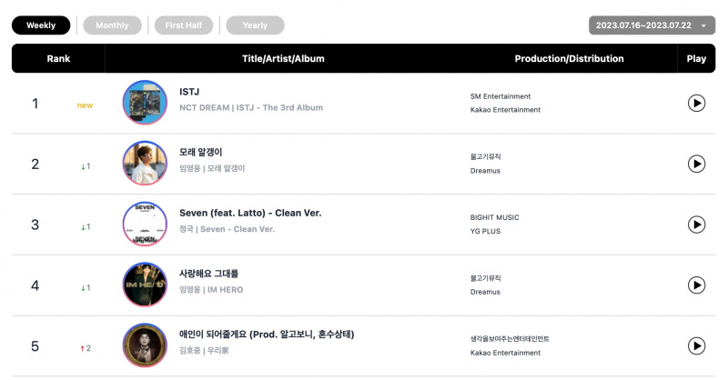
Task: Open the 2023.07.16~2023.07.22 date dropdown
Action: [652, 25]
